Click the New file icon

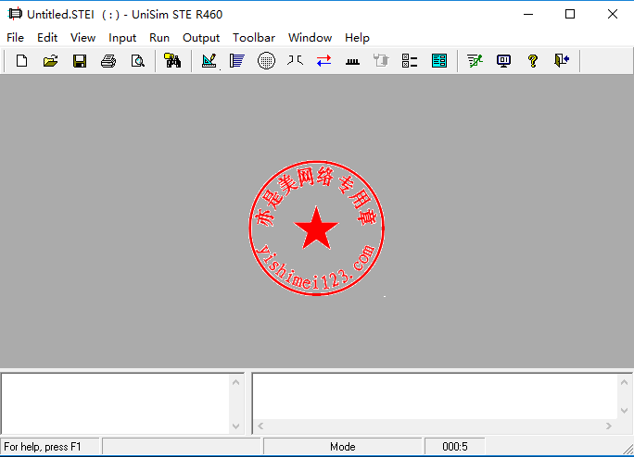[22, 61]
